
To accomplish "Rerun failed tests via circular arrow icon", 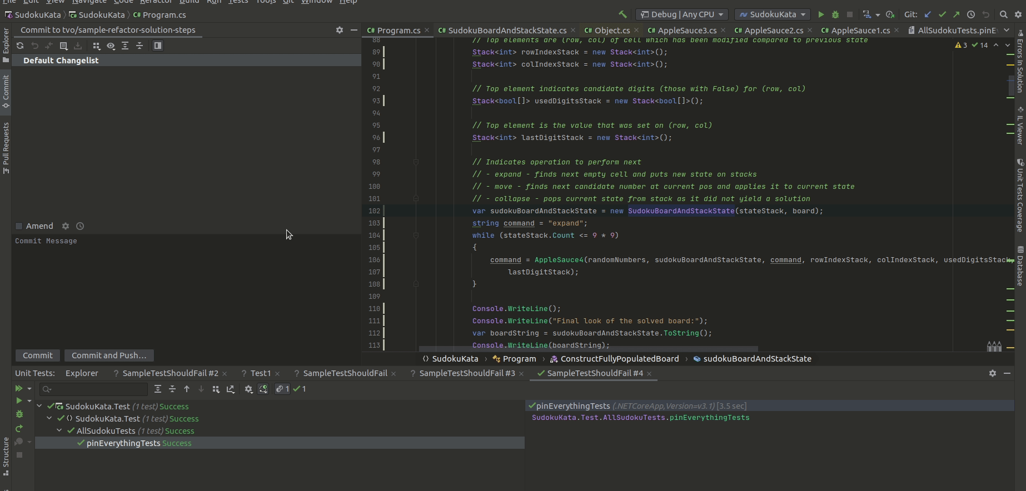I will (x=19, y=428).
